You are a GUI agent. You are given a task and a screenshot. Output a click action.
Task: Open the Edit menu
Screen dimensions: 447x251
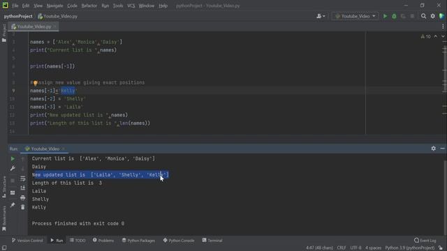point(26,6)
